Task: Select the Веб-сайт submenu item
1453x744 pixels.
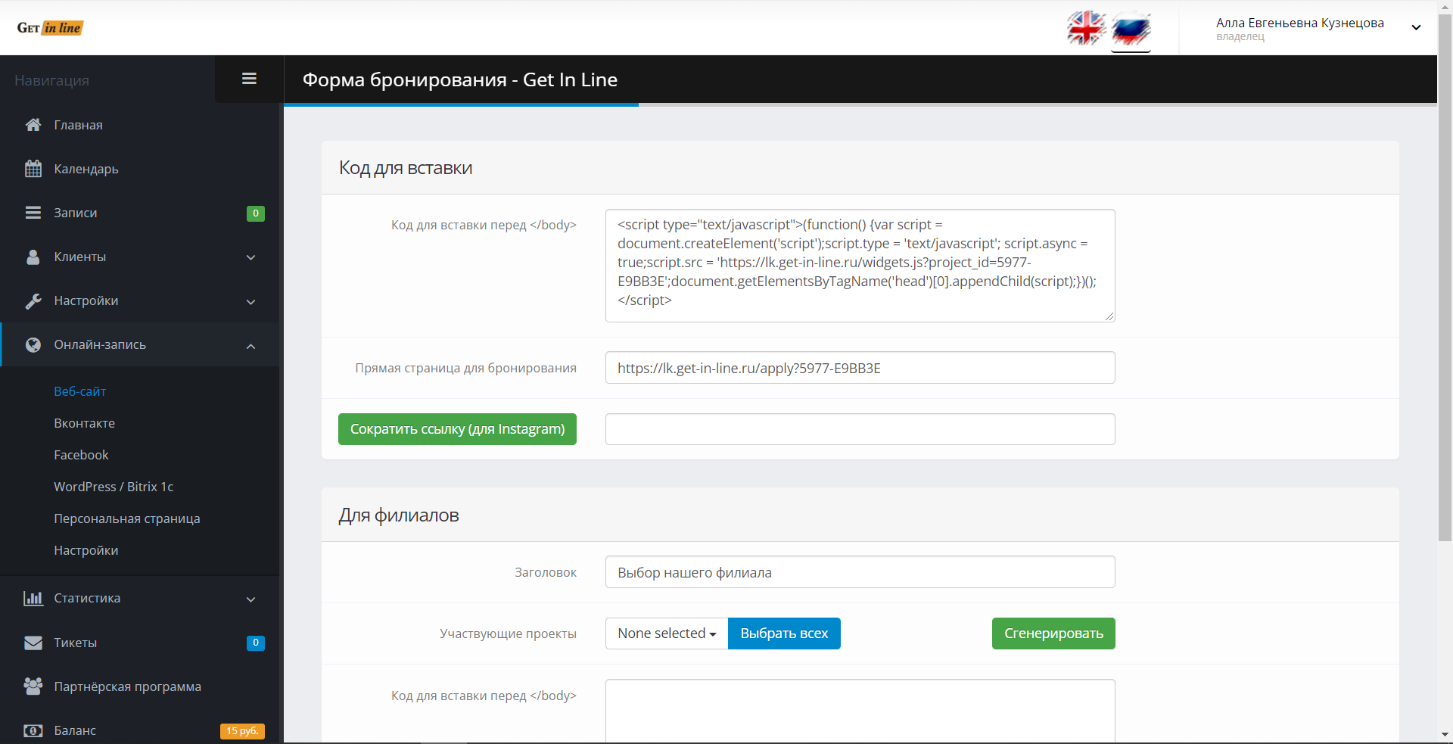Action: [x=80, y=391]
